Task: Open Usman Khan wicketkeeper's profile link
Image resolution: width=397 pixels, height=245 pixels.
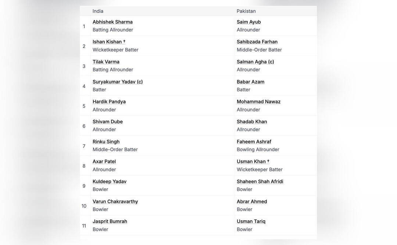Action: [x=251, y=161]
